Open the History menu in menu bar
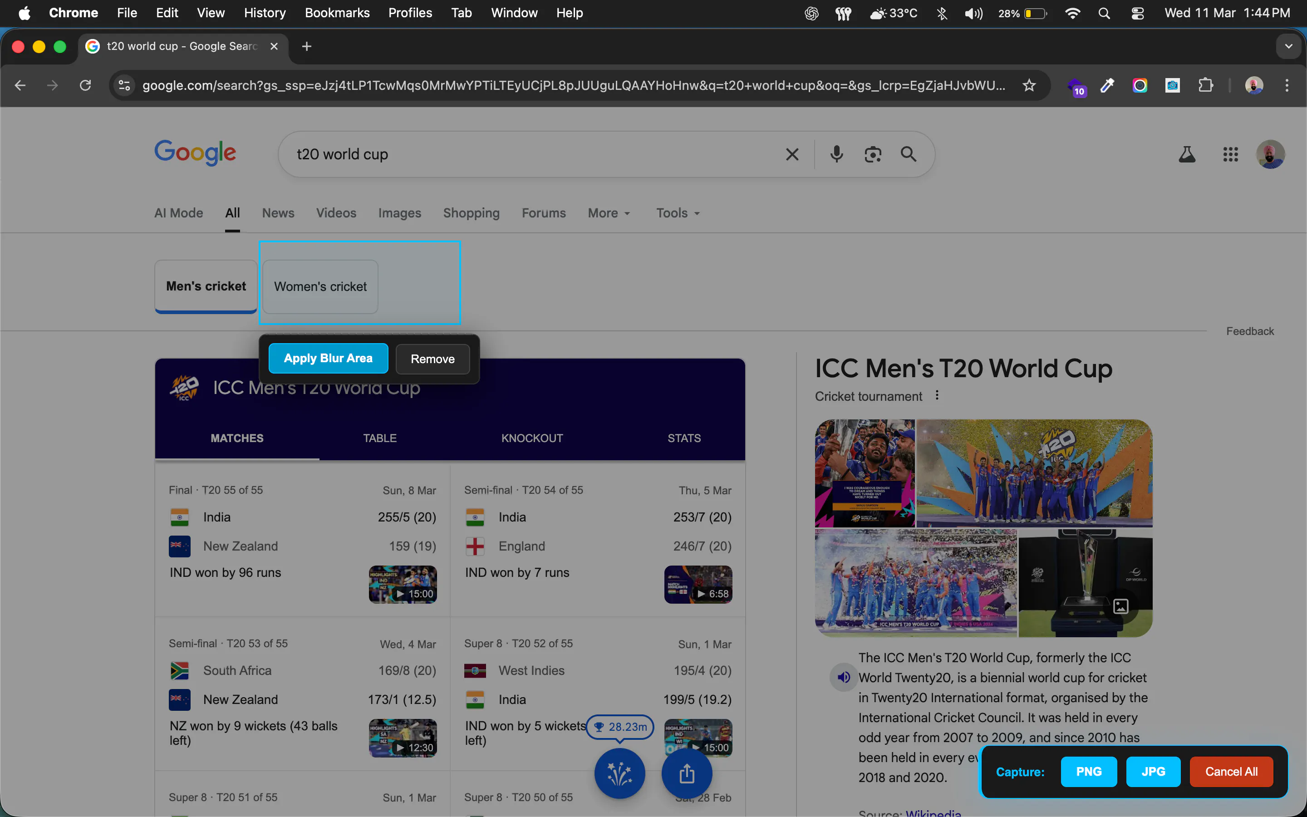1307x817 pixels. click(x=265, y=13)
